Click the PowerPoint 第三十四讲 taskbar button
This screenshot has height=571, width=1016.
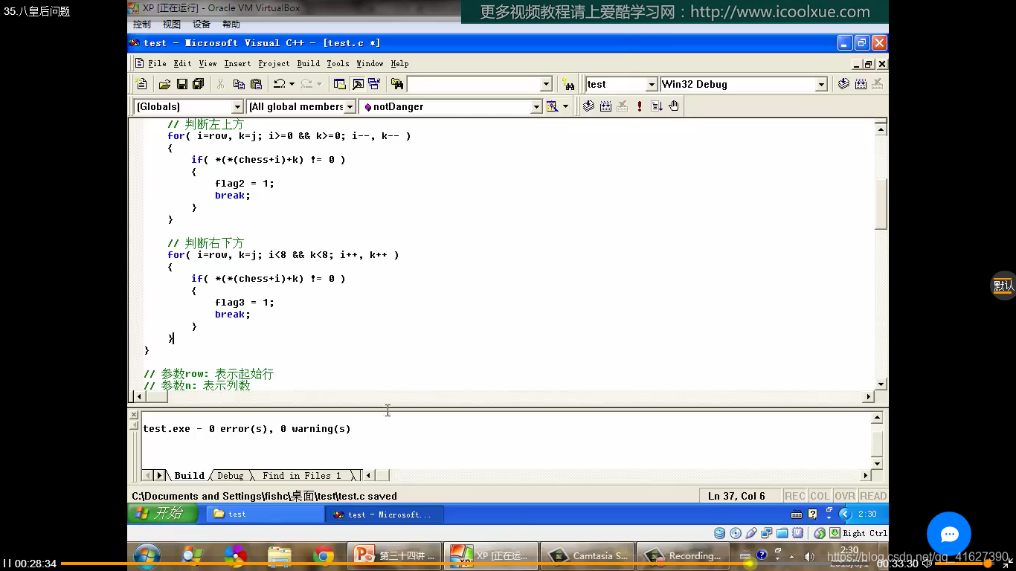[395, 555]
